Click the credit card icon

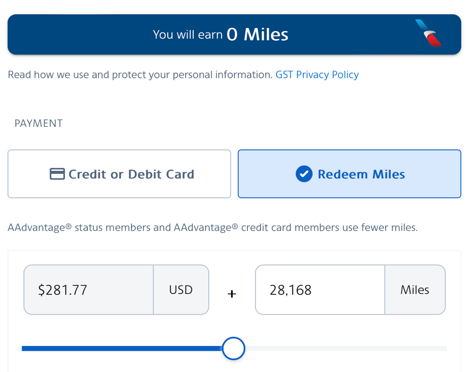[58, 174]
